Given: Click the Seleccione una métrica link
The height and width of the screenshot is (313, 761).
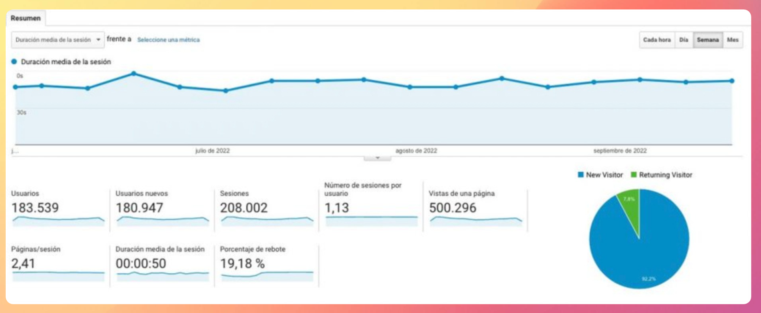Looking at the screenshot, I should tap(168, 40).
